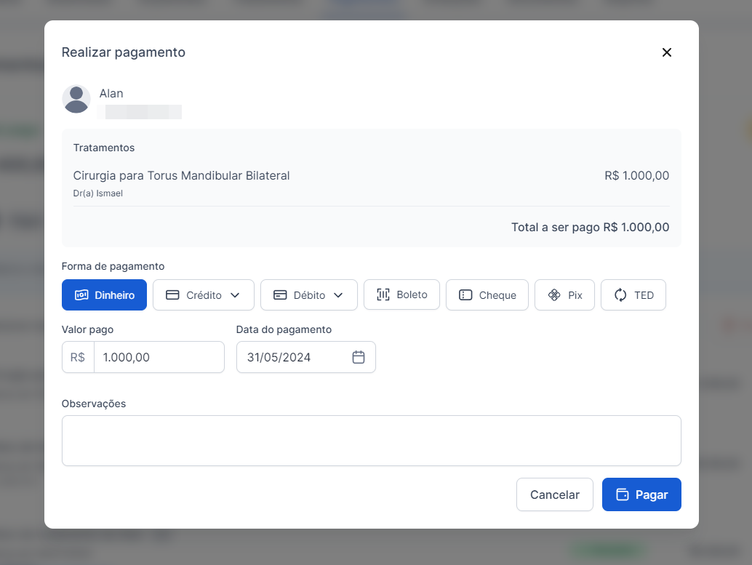Click the credit card icon in Crédito
The width and height of the screenshot is (752, 565).
172,295
